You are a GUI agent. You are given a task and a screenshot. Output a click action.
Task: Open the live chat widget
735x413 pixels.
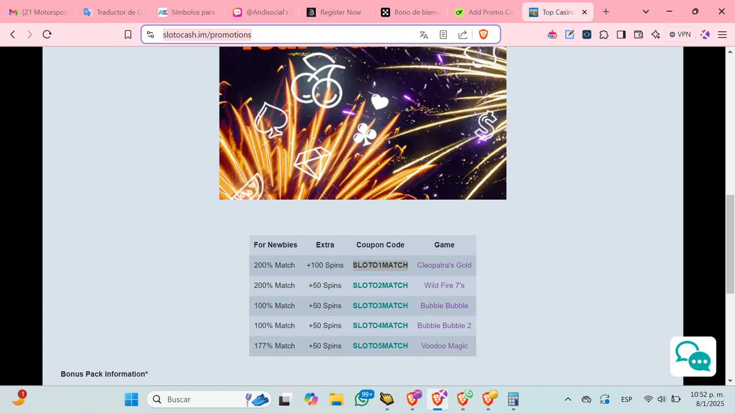[693, 357]
